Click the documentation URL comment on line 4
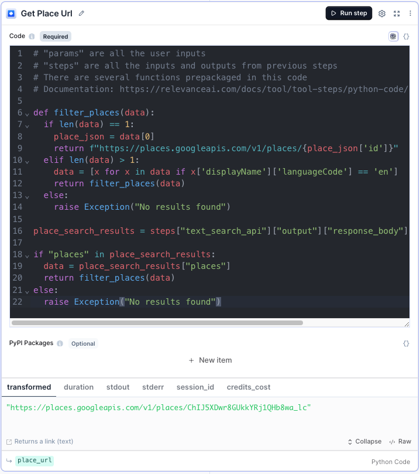 (x=221, y=89)
